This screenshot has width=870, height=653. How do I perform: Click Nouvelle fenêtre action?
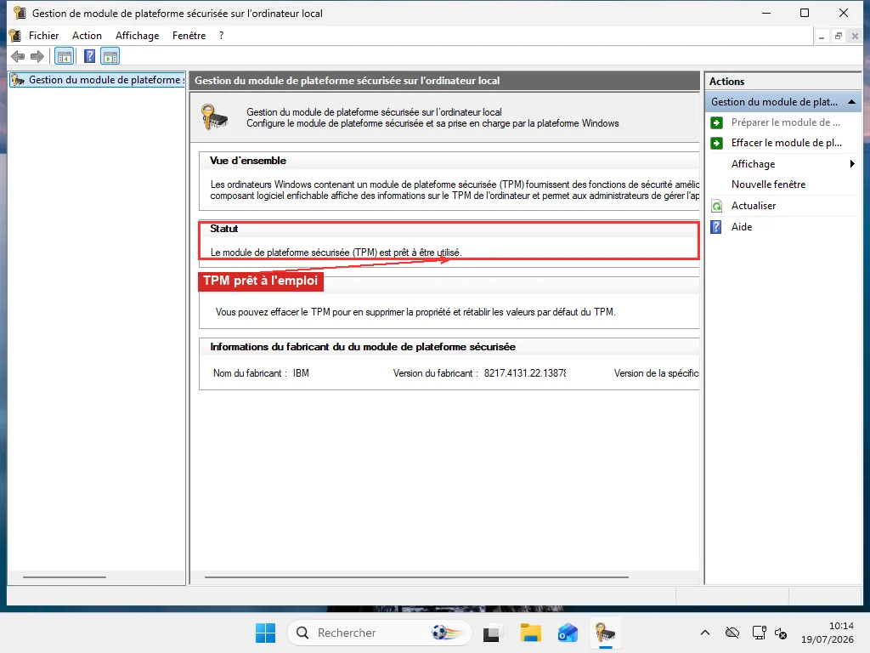coord(768,185)
